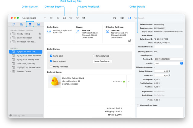Click the order date clock icon
193x128 pixels.
pos(49,31)
